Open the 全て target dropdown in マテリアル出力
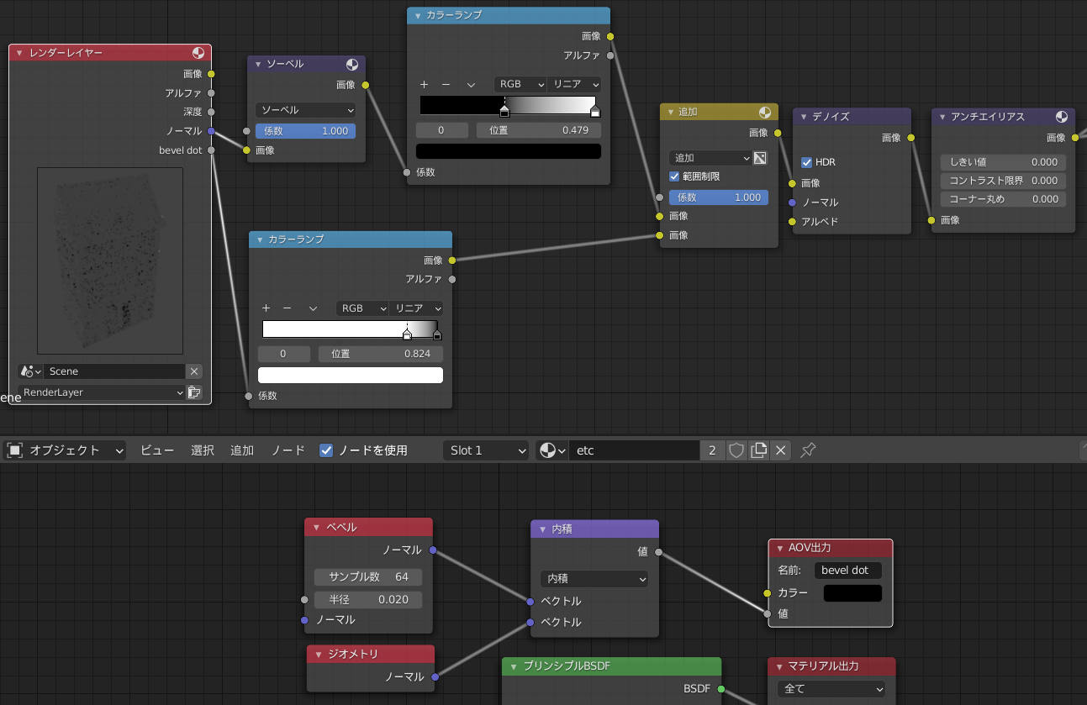Screen dimensions: 1087x705 pos(831,689)
